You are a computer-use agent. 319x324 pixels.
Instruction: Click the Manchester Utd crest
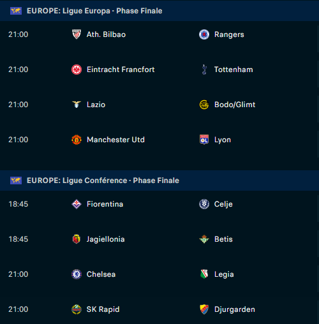(77, 140)
